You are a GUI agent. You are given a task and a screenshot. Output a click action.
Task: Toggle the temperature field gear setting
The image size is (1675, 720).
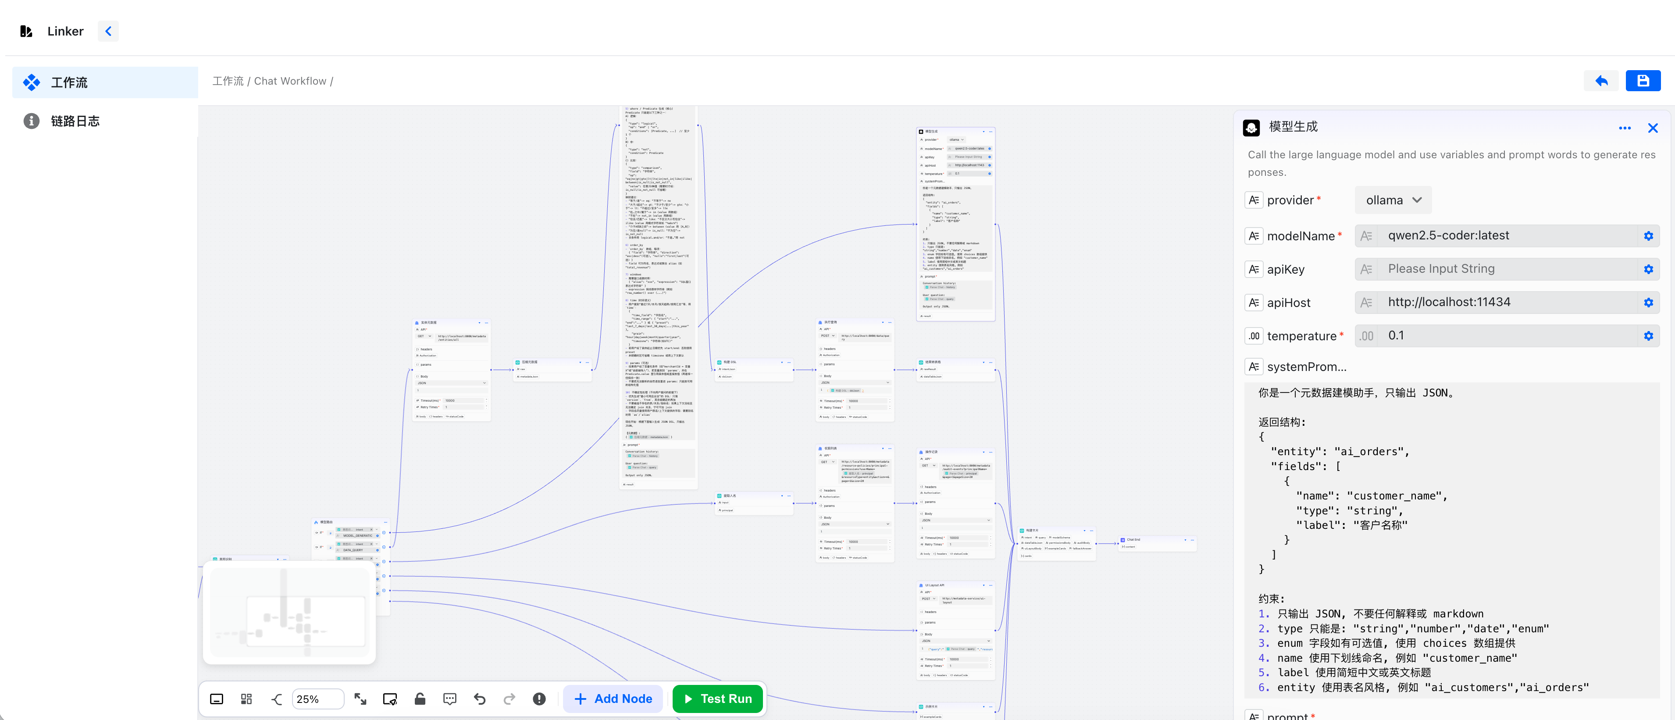1648,335
